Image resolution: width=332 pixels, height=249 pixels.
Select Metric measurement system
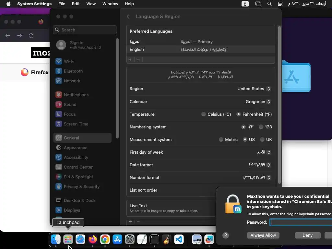[x=221, y=139]
